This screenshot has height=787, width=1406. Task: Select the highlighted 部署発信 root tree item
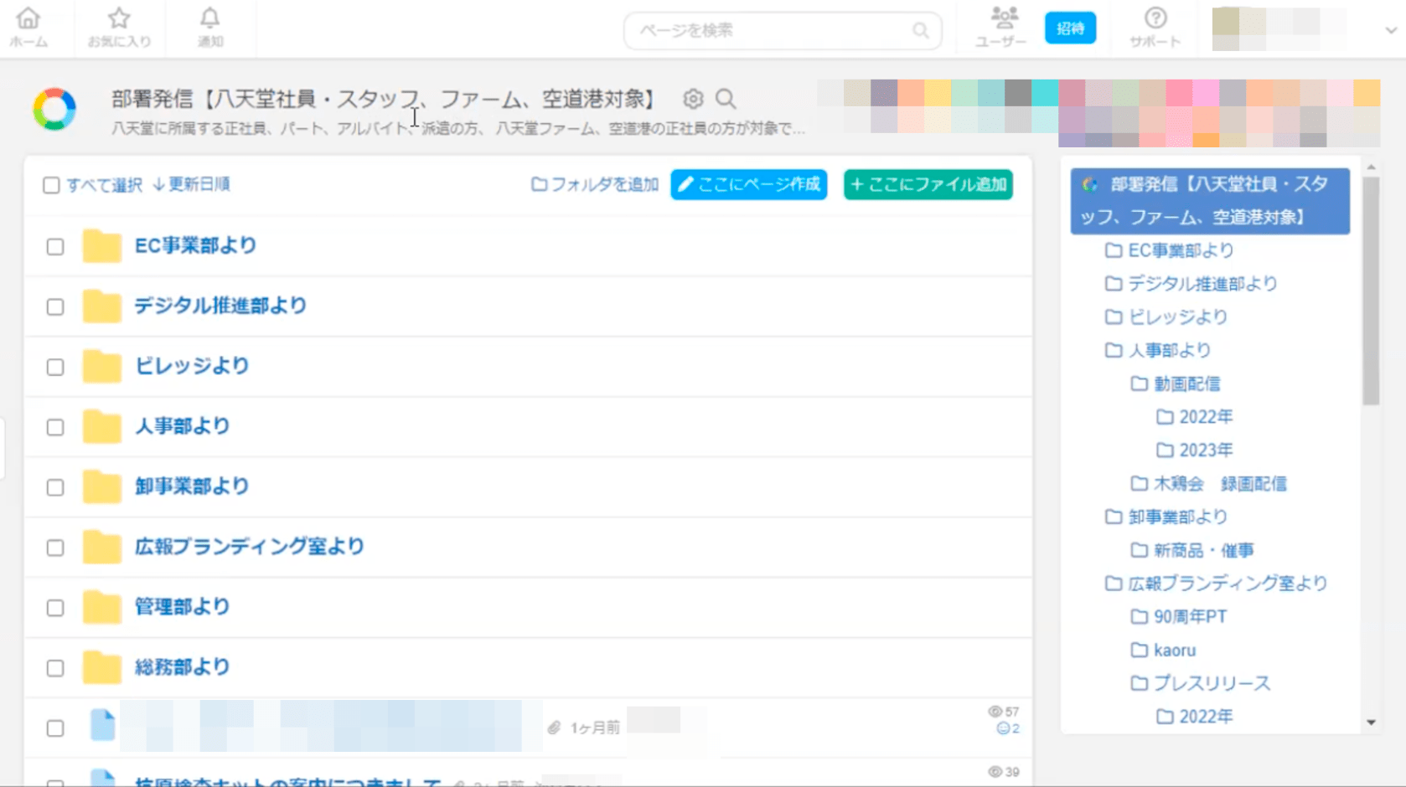(1210, 201)
